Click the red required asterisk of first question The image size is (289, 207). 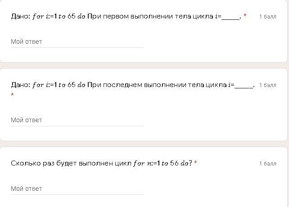pos(245,16)
